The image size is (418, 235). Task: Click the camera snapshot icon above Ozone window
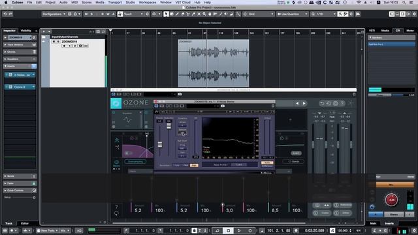tap(180, 94)
